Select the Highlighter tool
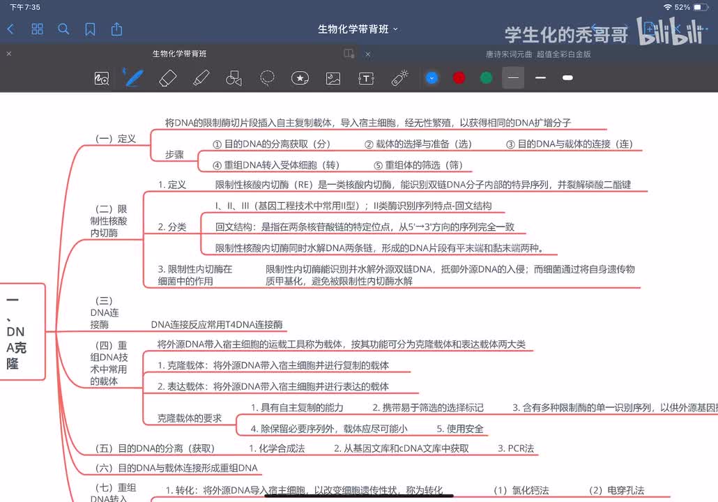The width and height of the screenshot is (718, 502). click(201, 78)
